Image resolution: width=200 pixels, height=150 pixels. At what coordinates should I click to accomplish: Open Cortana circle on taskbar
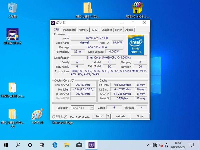(30, 145)
